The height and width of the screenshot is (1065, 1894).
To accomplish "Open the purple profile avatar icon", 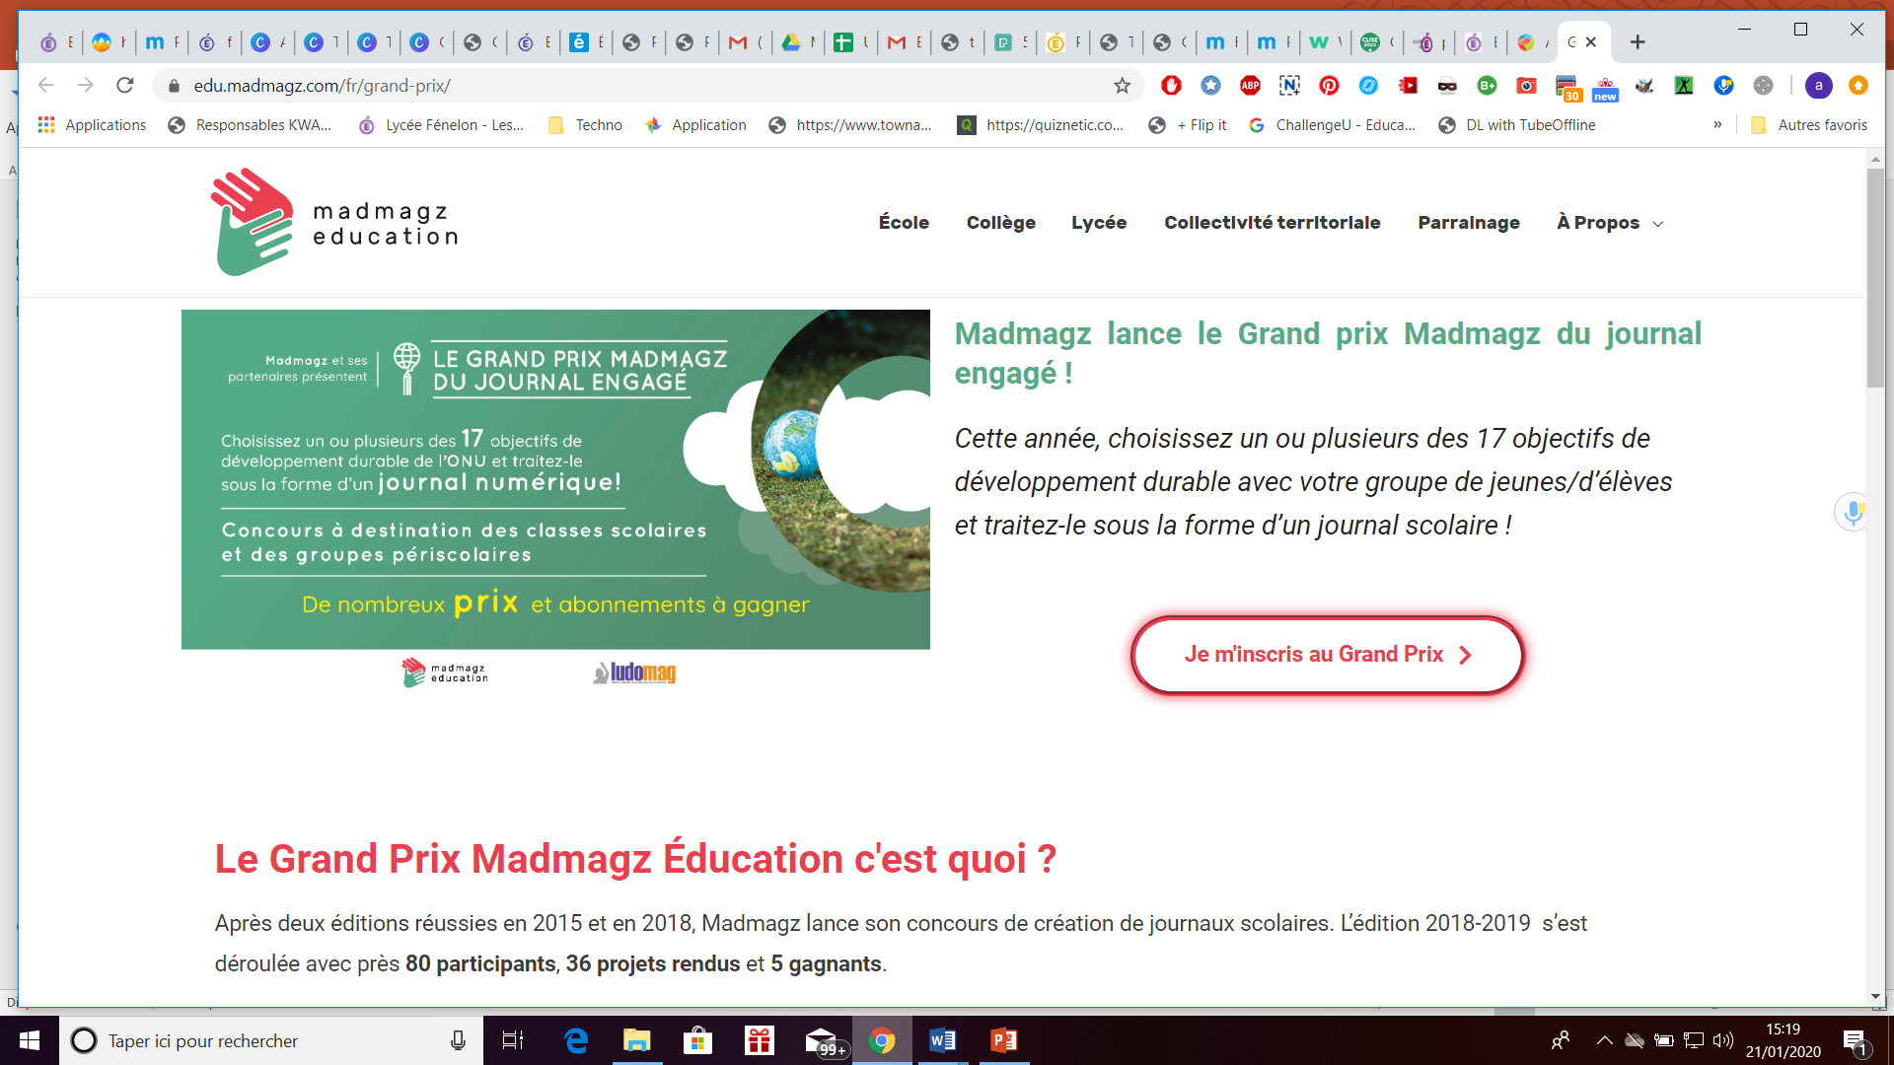I will [1818, 86].
